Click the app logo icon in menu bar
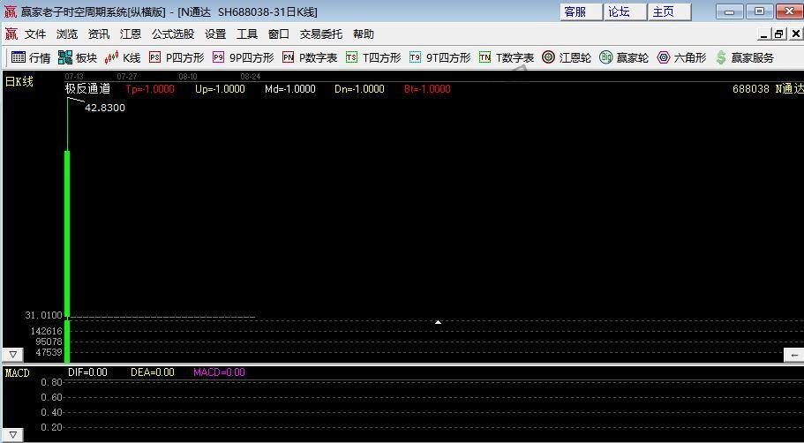This screenshot has height=443, width=804. [x=11, y=34]
